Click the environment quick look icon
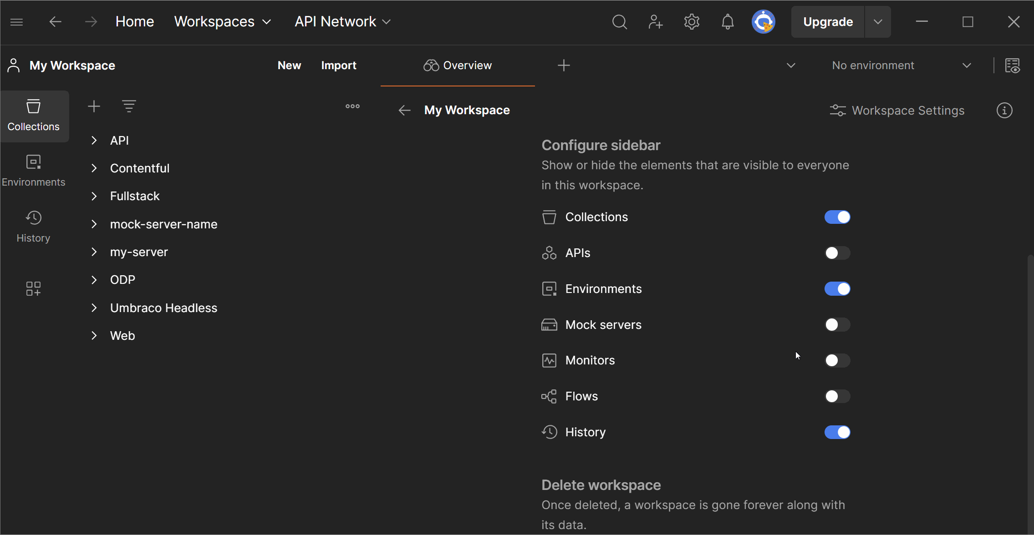This screenshot has width=1034, height=535. coord(1013,66)
